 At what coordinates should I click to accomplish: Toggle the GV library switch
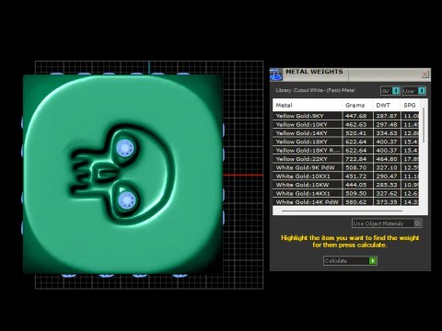click(x=390, y=91)
